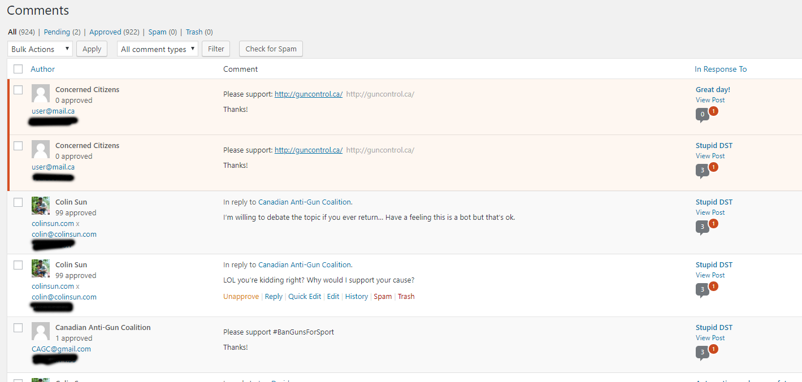This screenshot has width=802, height=382.
Task: Switch to Approved comments view
Action: coord(105,32)
